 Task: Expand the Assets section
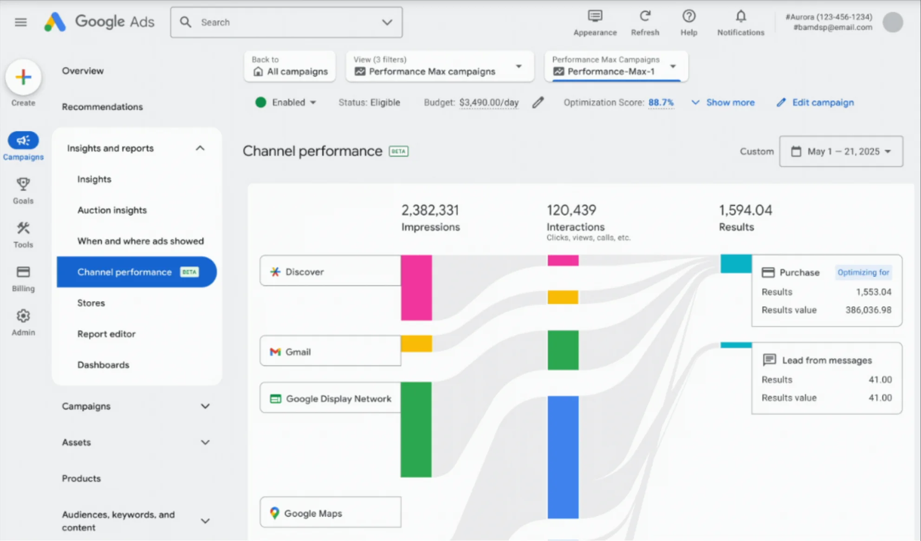pos(205,443)
